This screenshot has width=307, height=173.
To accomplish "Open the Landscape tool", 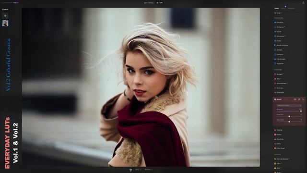I will click(x=280, y=59).
